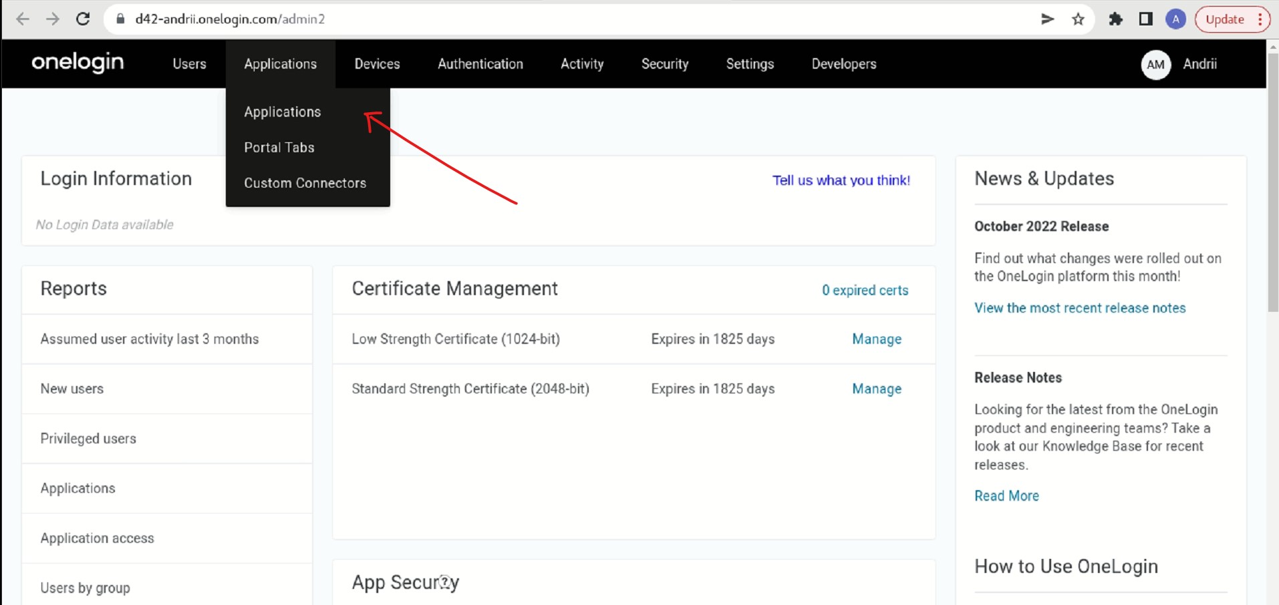
Task: Click the share/send page icon
Action: pyautogui.click(x=1047, y=19)
